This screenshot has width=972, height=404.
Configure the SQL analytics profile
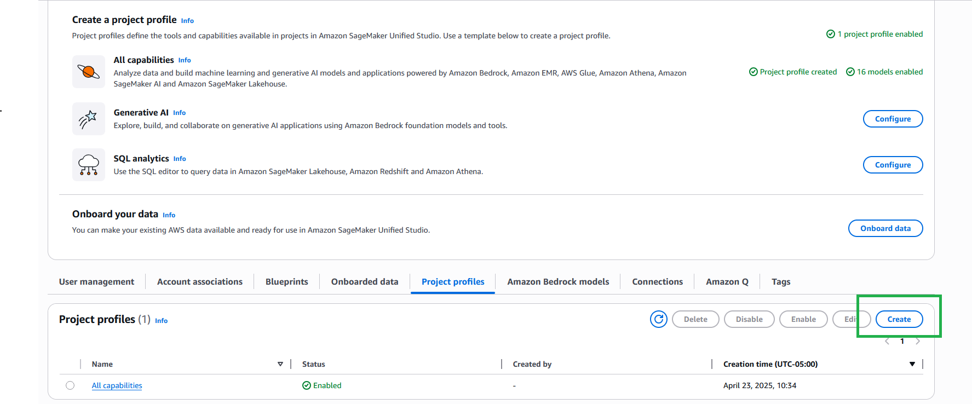[893, 165]
